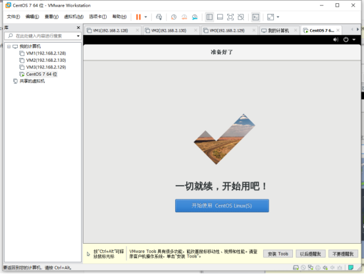
Task: Click the CD/DVD device status icon
Action: point(303,267)
